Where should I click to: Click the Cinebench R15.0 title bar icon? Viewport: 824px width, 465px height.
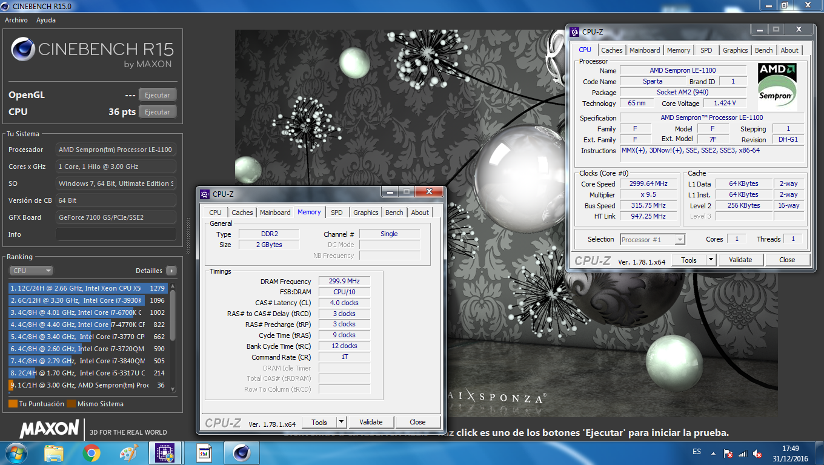point(6,5)
